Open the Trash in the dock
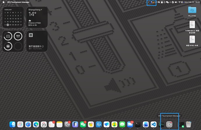 point(188,124)
